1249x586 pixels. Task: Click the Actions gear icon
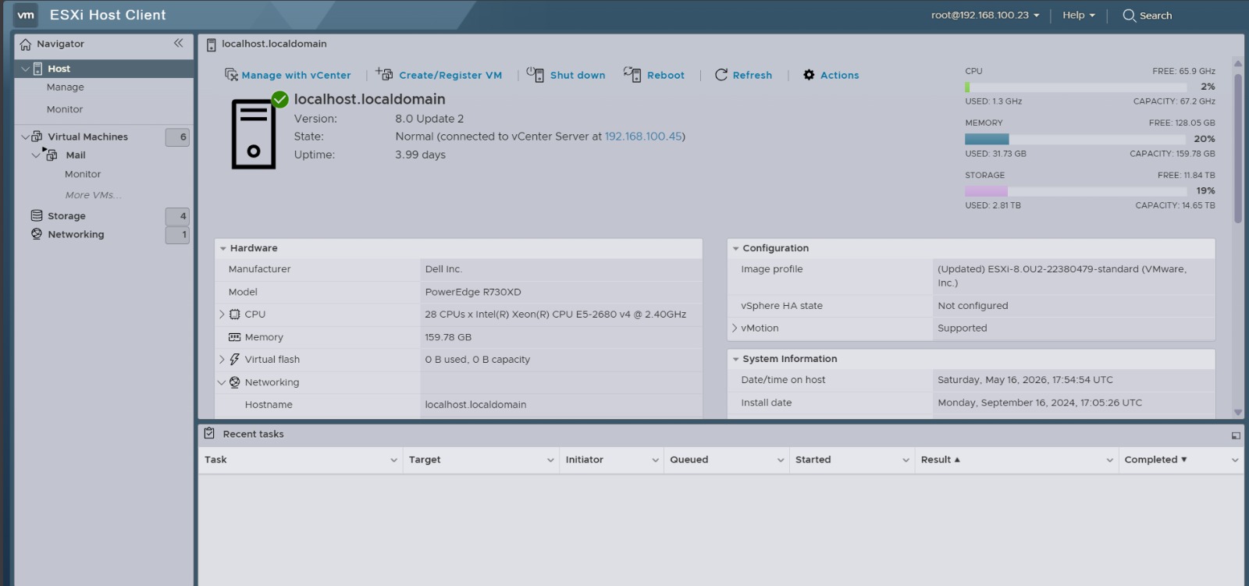(809, 75)
